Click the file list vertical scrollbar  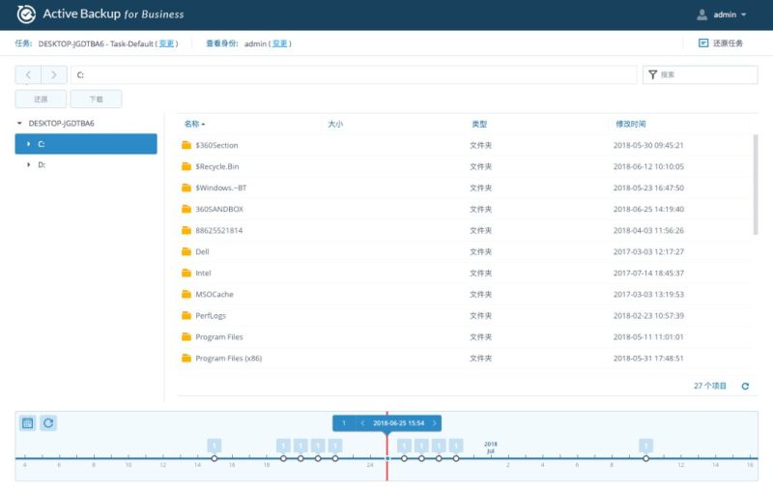pos(756,185)
